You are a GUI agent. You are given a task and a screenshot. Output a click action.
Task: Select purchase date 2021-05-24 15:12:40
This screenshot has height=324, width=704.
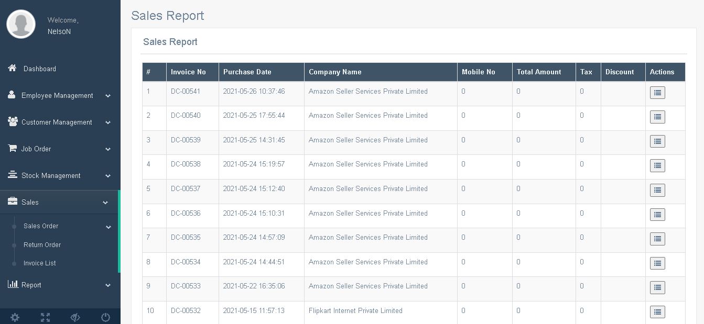coord(254,188)
